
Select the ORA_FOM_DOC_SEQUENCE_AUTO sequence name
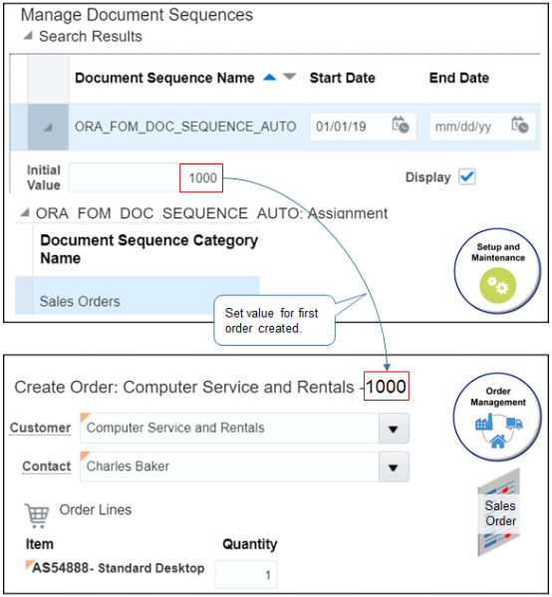[185, 127]
